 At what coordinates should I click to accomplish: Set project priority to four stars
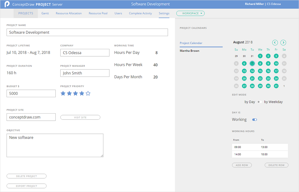pyautogui.click(x=82, y=93)
